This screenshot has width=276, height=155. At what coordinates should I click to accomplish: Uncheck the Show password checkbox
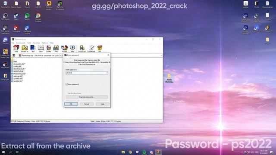point(67,84)
